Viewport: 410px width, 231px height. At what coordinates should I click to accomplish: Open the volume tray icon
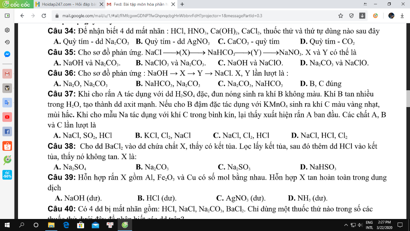pyautogui.click(x=360, y=225)
